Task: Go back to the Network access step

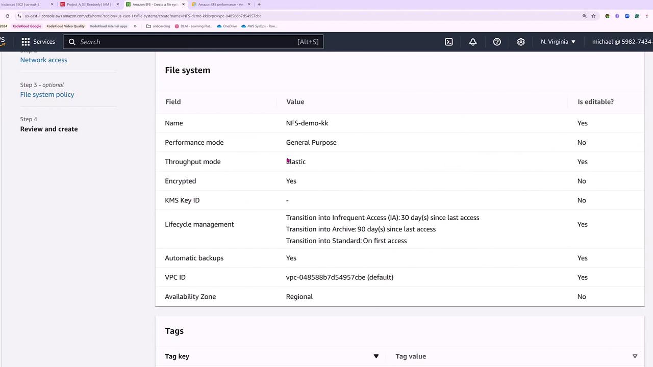Action: pyautogui.click(x=44, y=60)
